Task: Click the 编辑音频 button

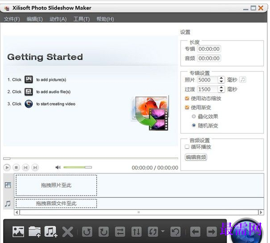Action: (x=196, y=157)
